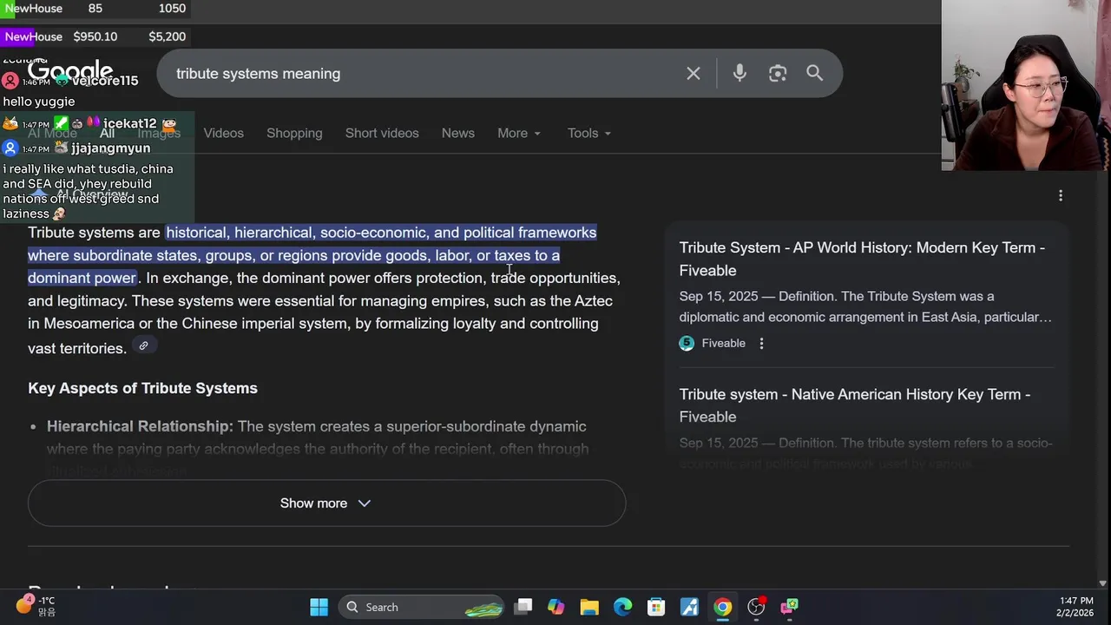1111x625 pixels.
Task: Launch Microsoft Edge from the taskbar
Action: (622, 607)
